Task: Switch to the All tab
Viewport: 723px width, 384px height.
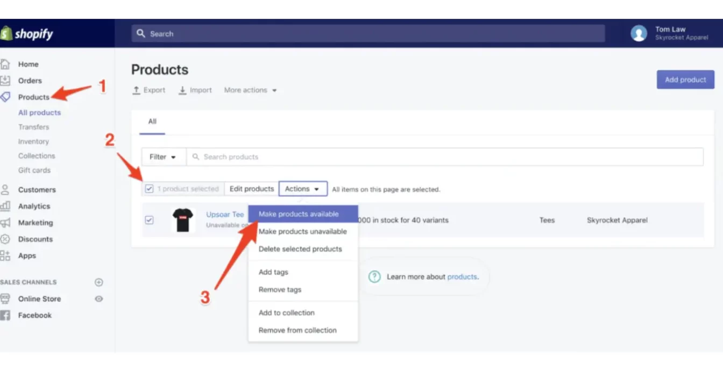Action: [x=152, y=122]
